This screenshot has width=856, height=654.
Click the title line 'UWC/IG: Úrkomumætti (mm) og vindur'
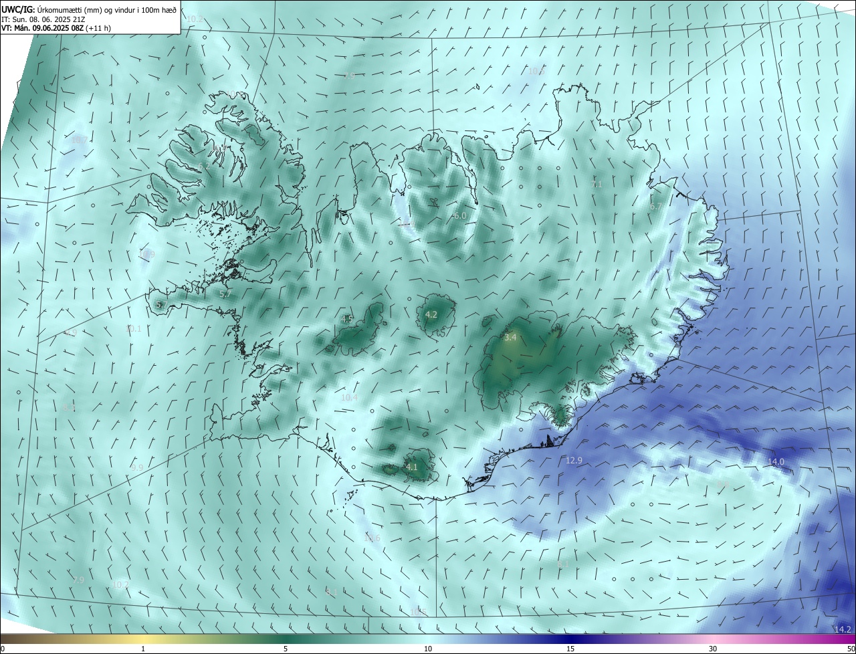[88, 9]
